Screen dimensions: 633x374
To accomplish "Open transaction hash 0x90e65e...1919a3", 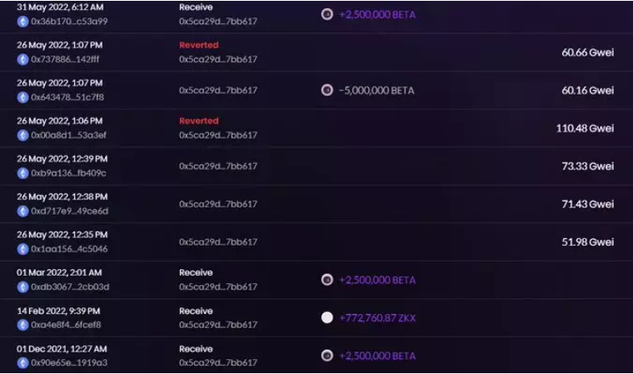I will pyautogui.click(x=68, y=363).
